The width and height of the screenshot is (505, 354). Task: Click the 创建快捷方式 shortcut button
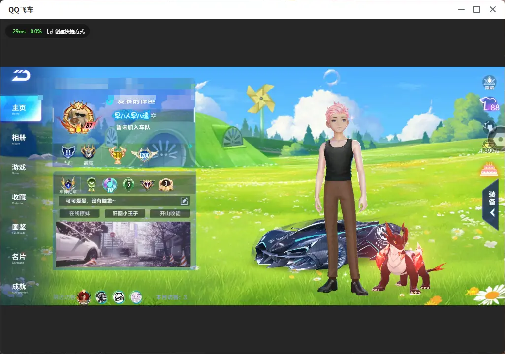pos(65,31)
